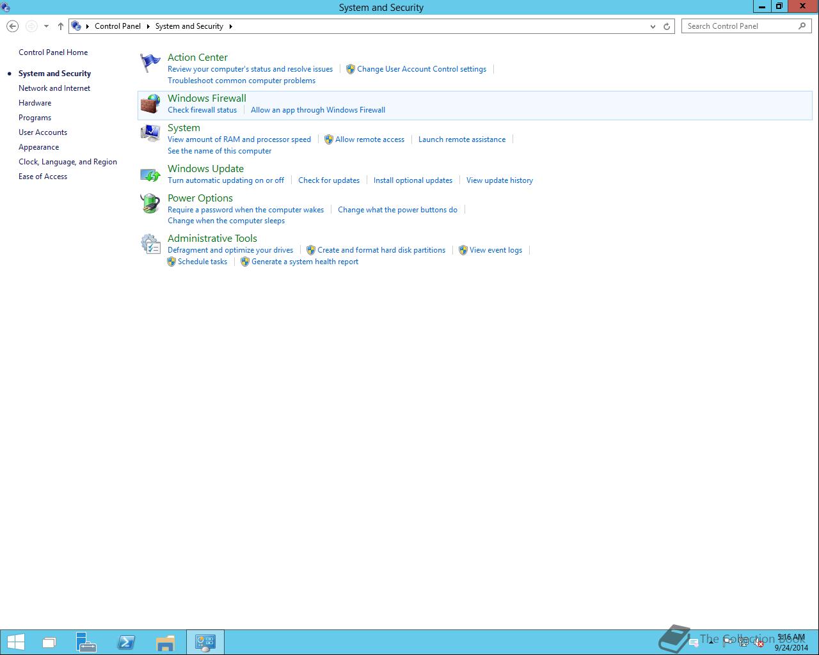Click Schedule tasks link
The image size is (819, 655).
tap(202, 262)
